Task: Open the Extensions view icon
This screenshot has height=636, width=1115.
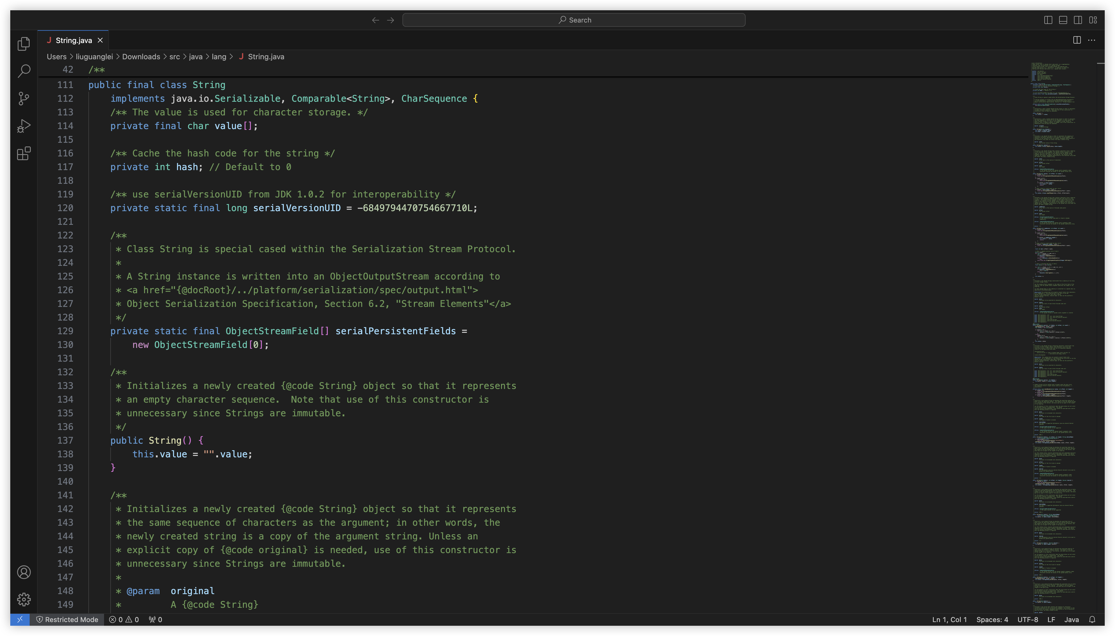Action: click(x=24, y=153)
